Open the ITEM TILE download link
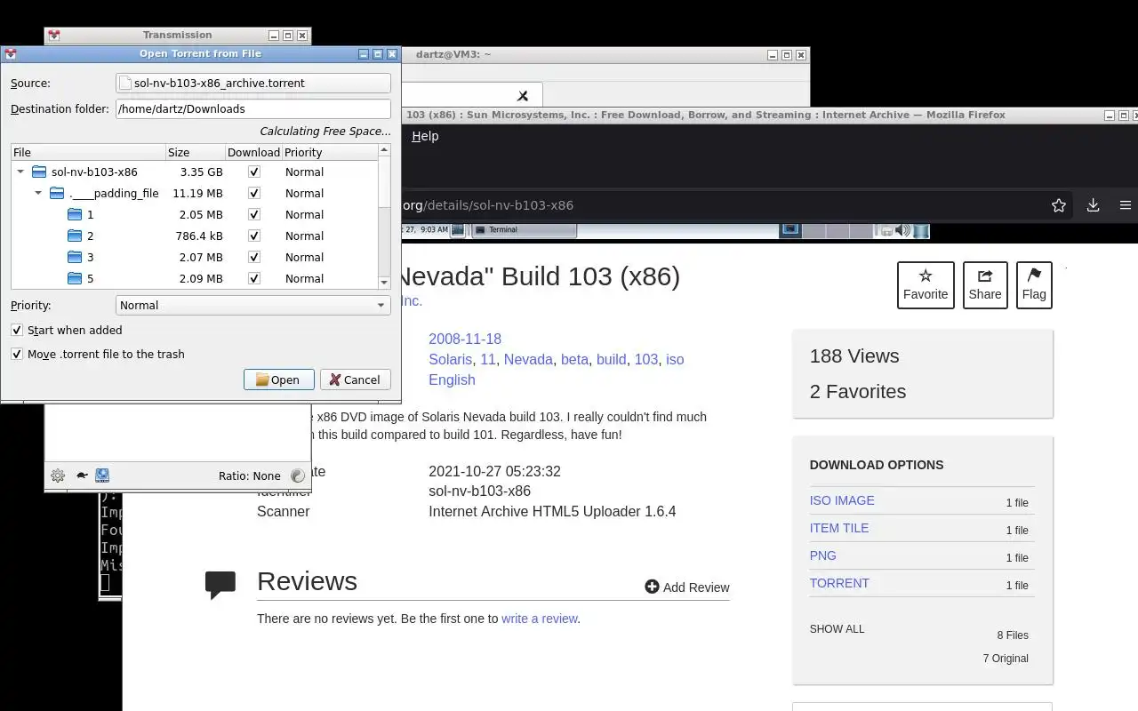The width and height of the screenshot is (1138, 711). pos(839,528)
